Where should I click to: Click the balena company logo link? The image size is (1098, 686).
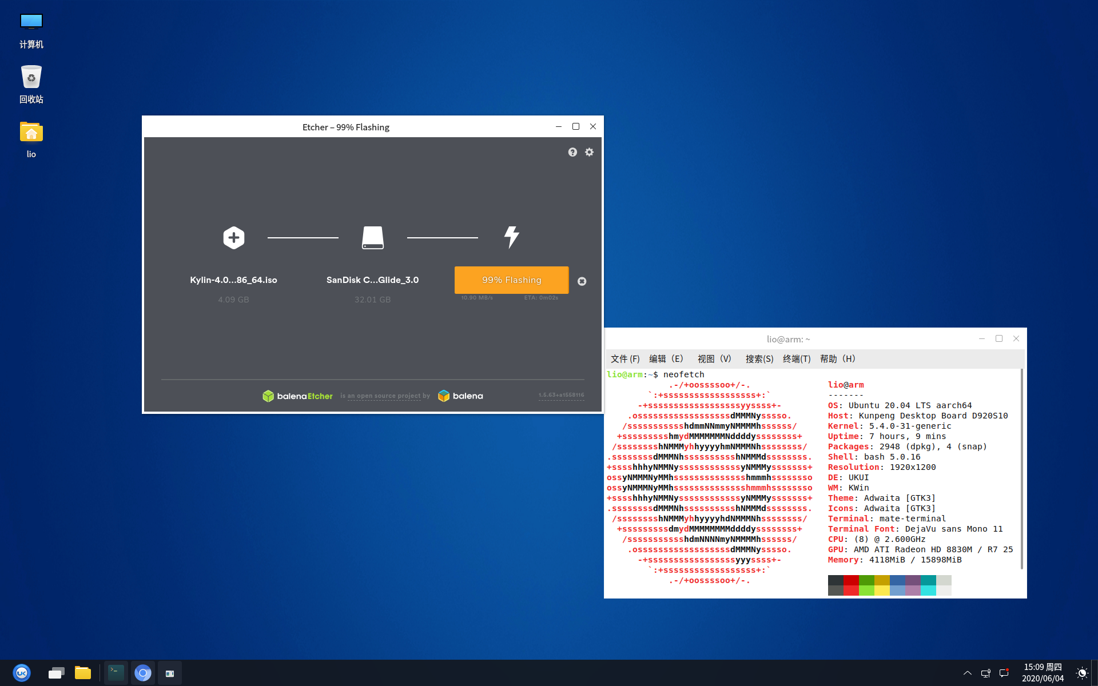(x=460, y=396)
